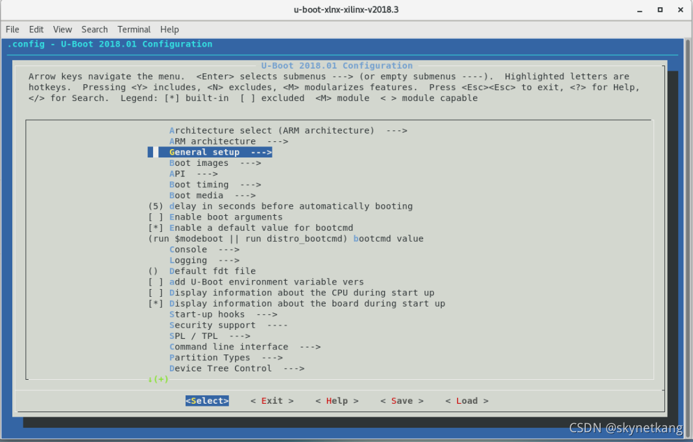Expand Command line interface submenu

[245, 347]
